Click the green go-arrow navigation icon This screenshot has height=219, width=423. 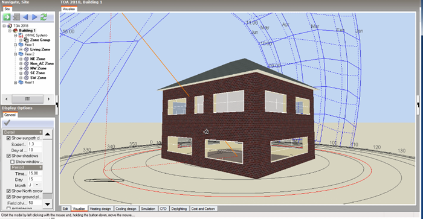coord(7,17)
